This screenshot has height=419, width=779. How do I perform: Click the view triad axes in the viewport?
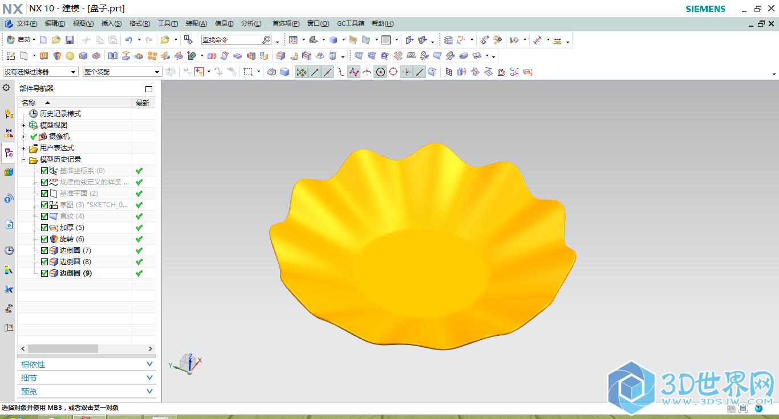[186, 363]
